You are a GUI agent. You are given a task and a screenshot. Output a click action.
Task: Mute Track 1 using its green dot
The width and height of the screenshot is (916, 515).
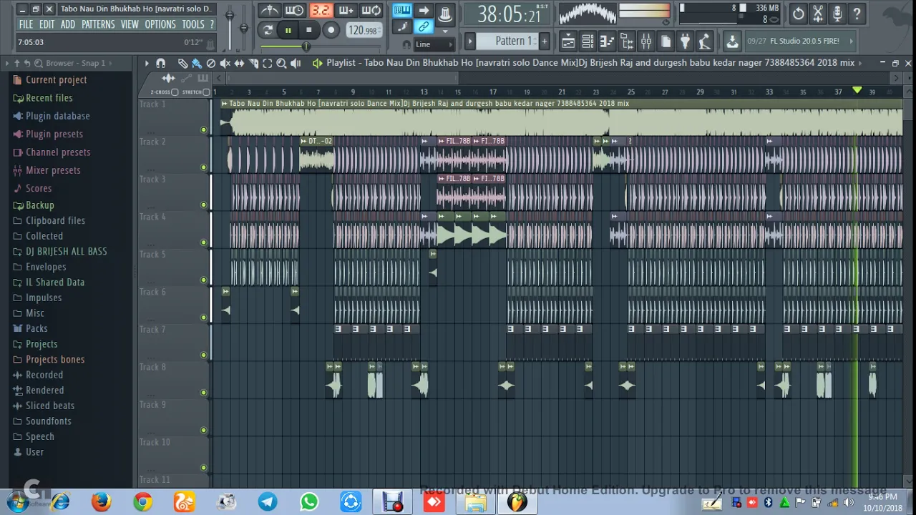(x=203, y=129)
